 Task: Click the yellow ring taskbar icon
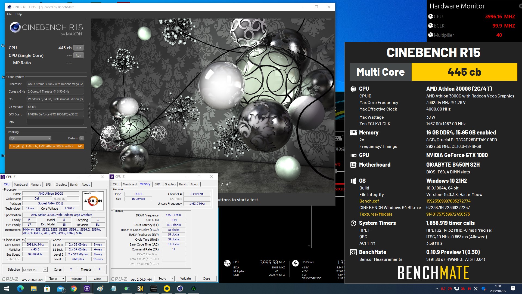167,289
